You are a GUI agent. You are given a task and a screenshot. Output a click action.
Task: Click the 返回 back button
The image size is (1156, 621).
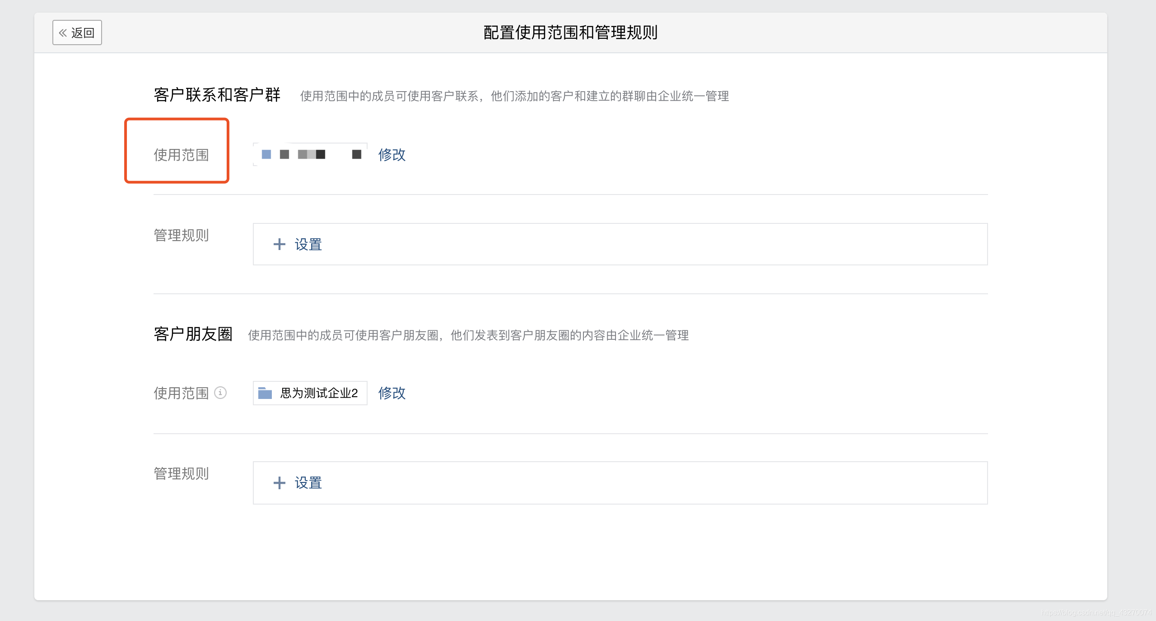coord(77,32)
